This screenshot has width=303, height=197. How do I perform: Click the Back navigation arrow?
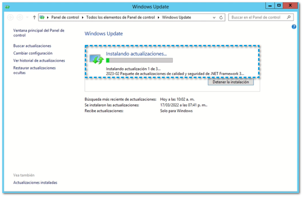point(10,17)
